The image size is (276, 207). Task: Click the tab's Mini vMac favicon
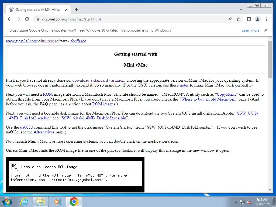pos(11,10)
